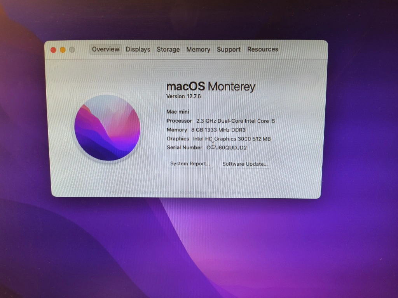The width and height of the screenshot is (398, 298).
Task: Click the macOS Monterey logo image
Action: tap(107, 128)
